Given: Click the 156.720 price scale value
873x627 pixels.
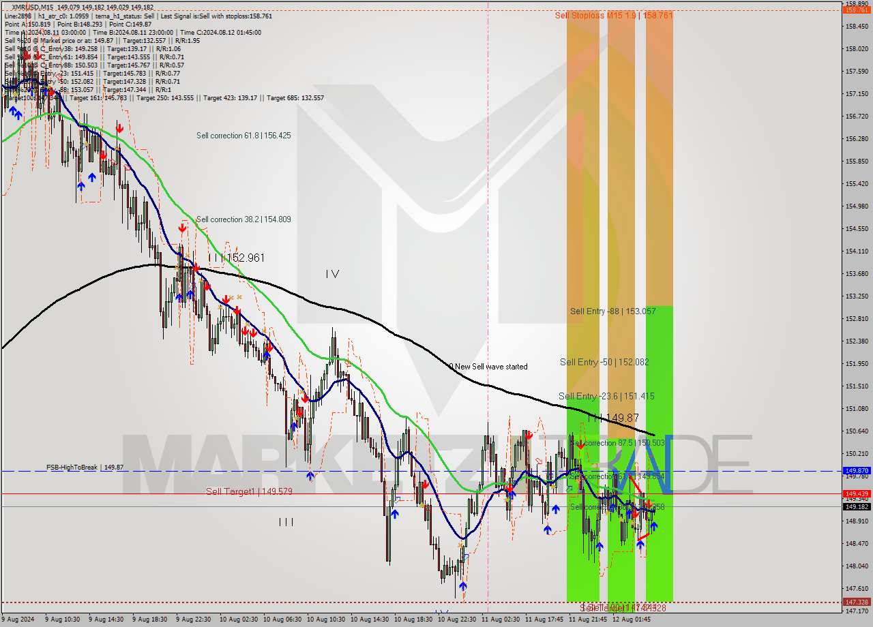Looking at the screenshot, I should pyautogui.click(x=857, y=117).
